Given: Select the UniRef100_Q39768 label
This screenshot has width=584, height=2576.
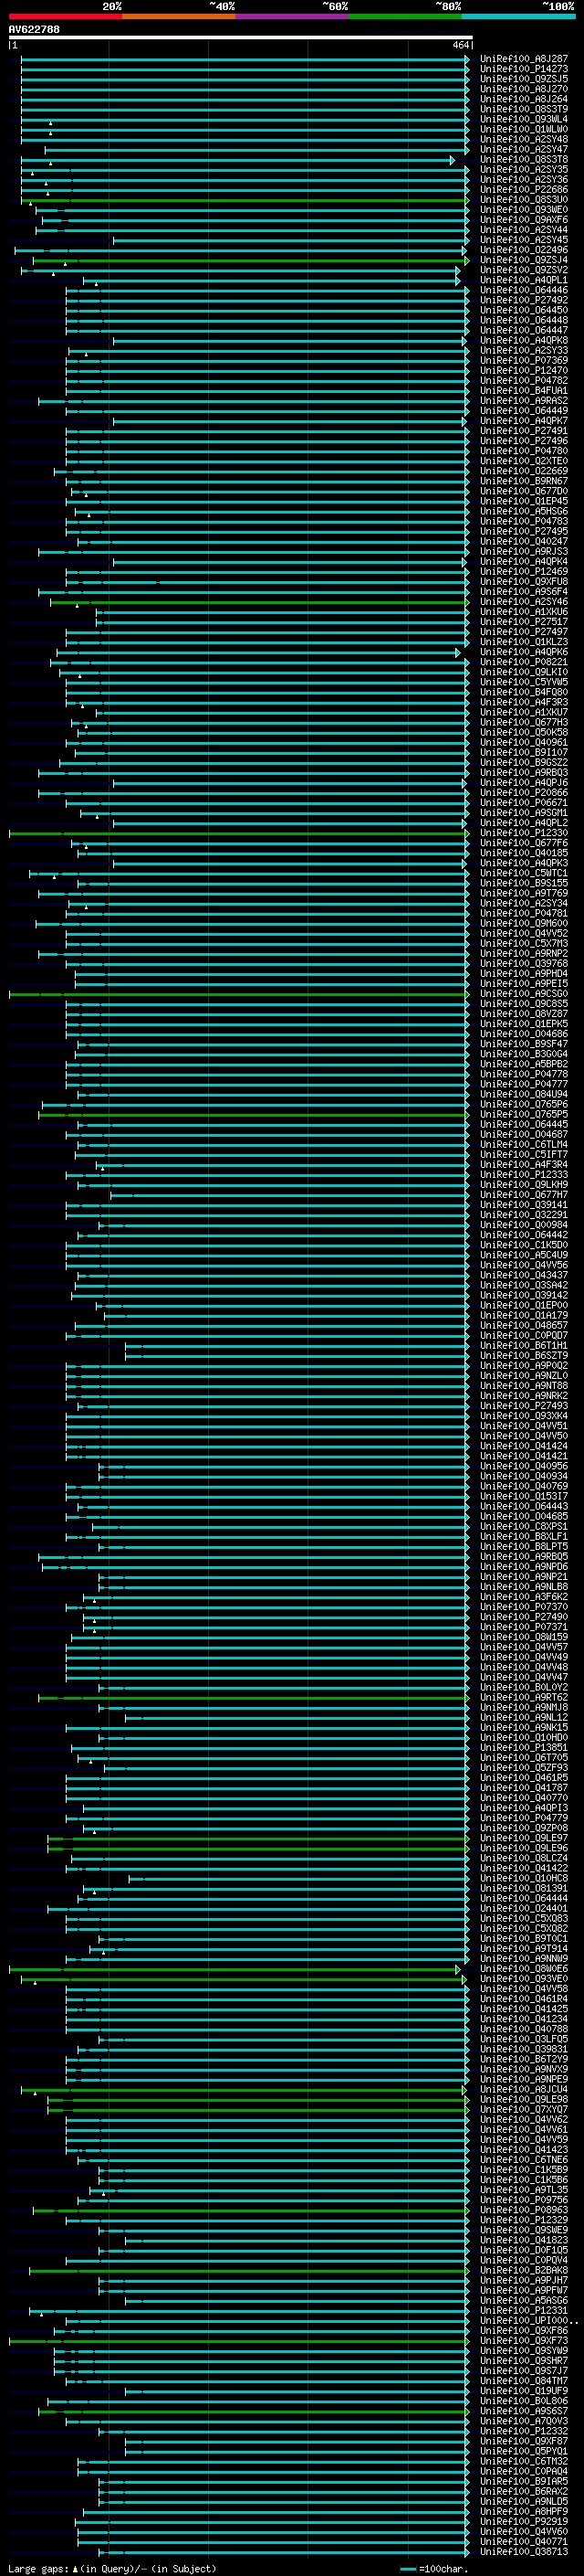Looking at the screenshot, I should pos(524,964).
